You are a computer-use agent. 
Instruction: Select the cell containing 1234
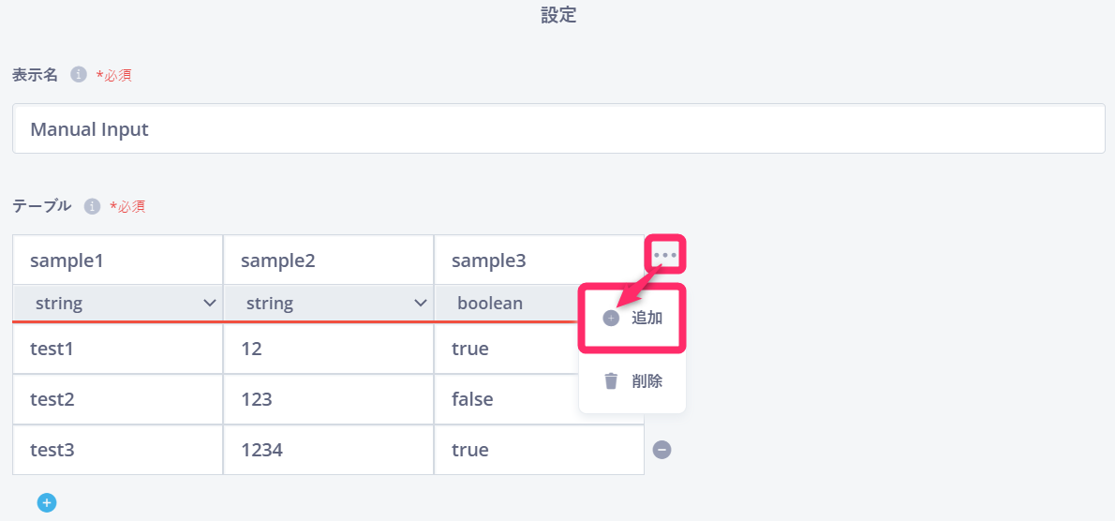329,450
